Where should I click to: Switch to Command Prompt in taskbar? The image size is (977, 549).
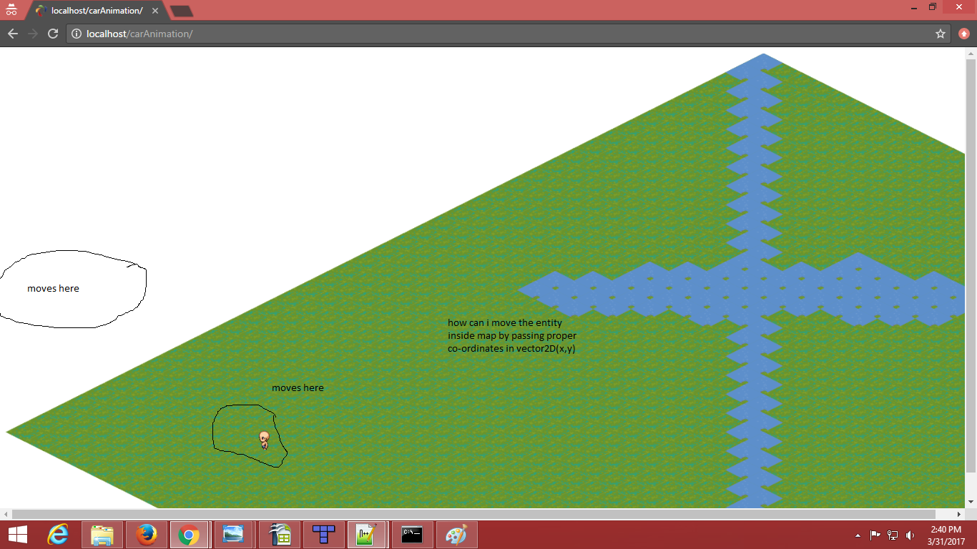point(411,534)
